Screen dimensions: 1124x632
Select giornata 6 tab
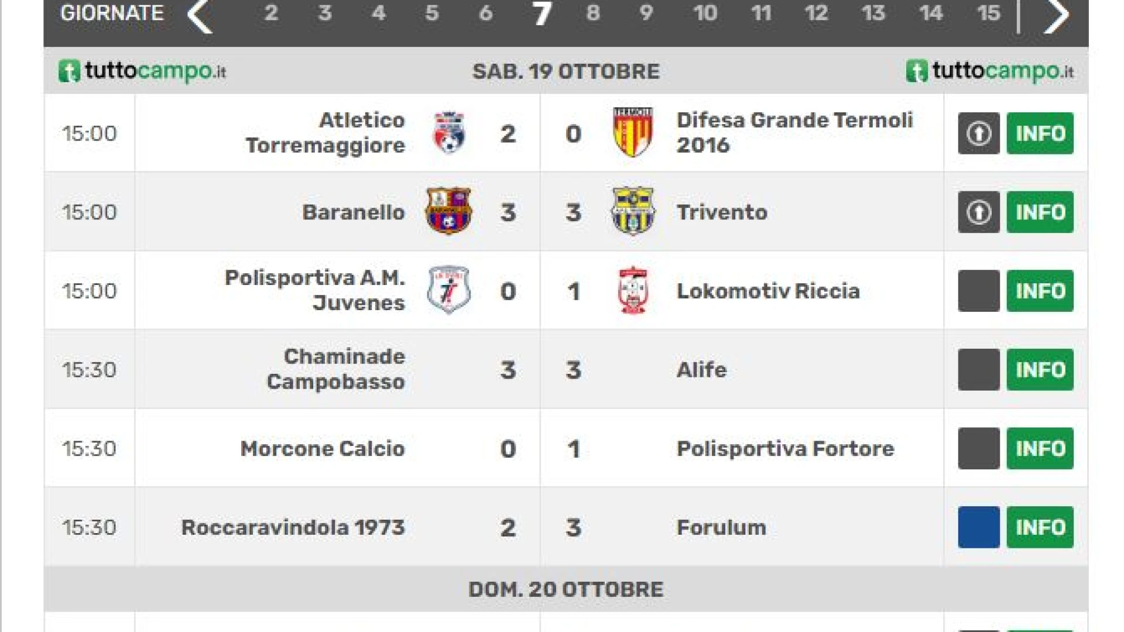[x=485, y=13]
